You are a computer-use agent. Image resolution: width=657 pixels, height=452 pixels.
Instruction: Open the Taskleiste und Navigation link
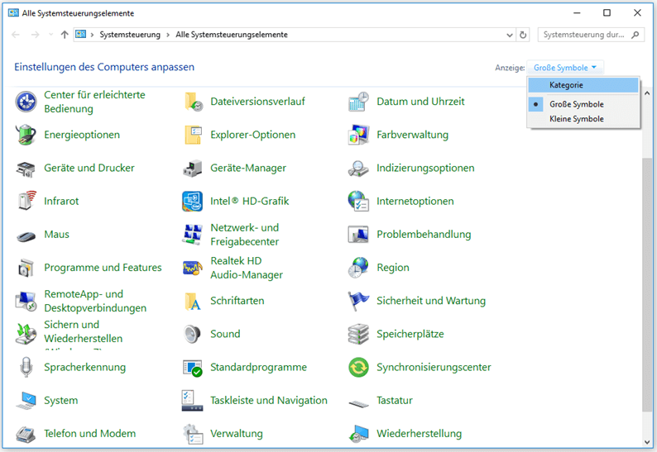tap(268, 400)
